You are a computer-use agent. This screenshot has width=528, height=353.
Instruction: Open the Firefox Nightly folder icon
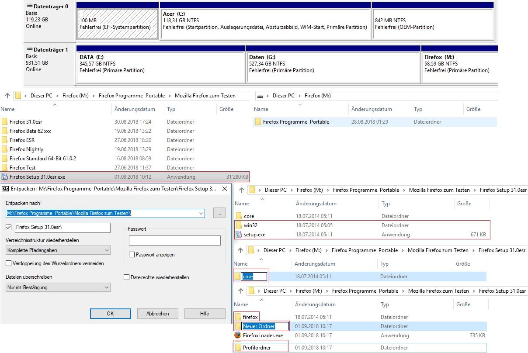4,149
